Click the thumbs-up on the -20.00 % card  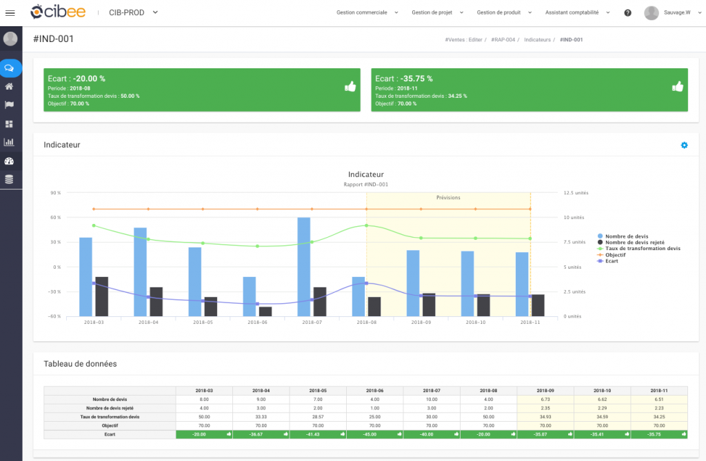coord(350,86)
